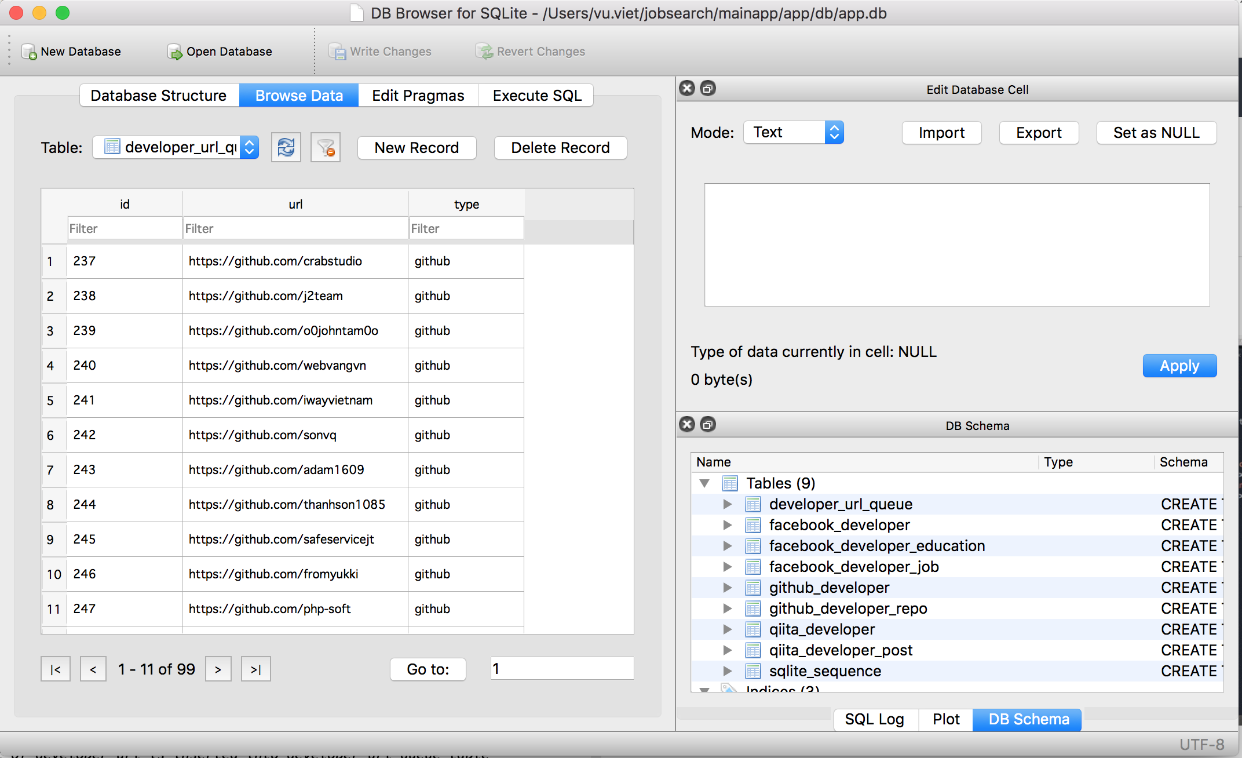Click the github_developer table icon in schema
Screen dimensions: 1242x758
click(752, 588)
